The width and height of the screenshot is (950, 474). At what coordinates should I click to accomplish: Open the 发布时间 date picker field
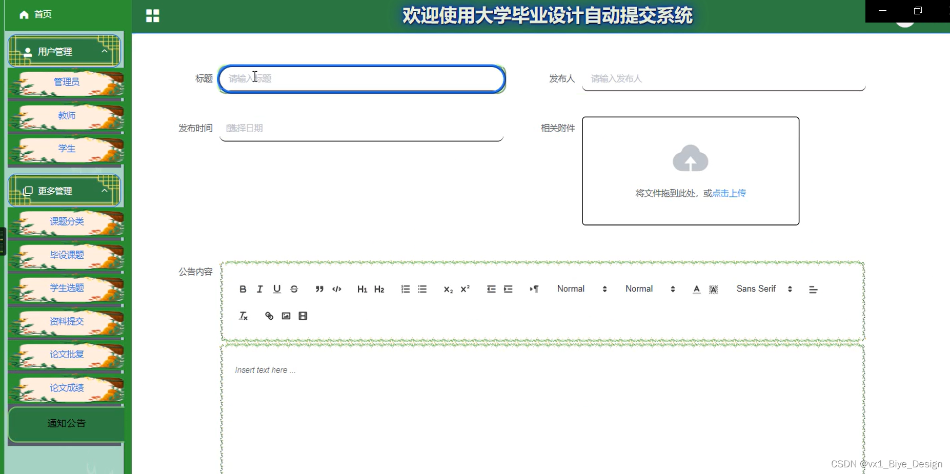pyautogui.click(x=361, y=128)
